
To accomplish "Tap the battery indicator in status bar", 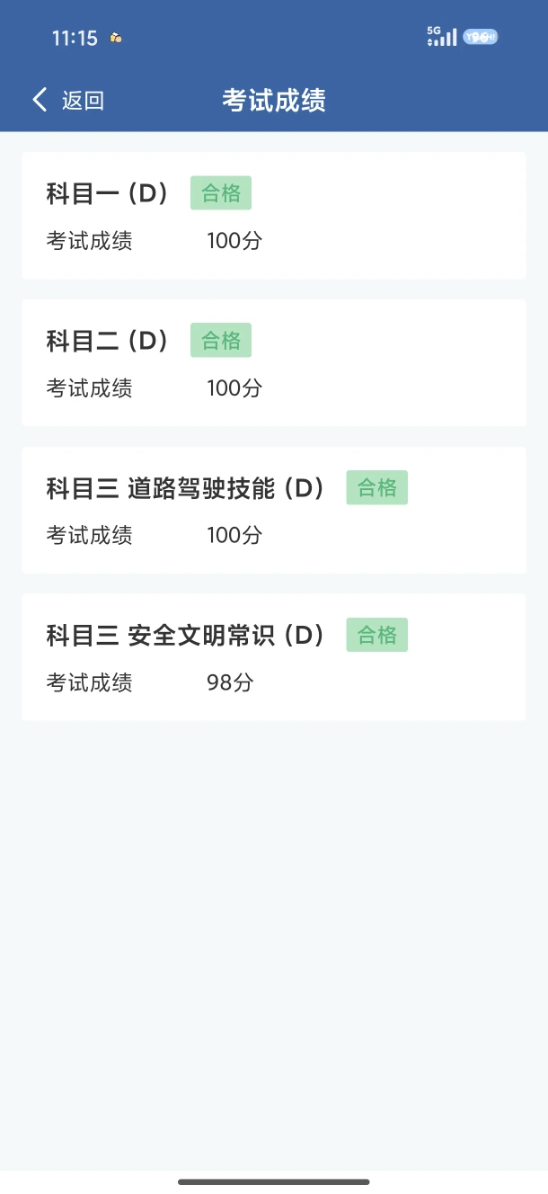I will click(x=481, y=37).
